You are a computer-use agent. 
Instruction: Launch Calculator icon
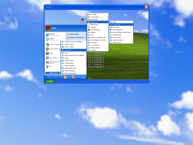pyautogui.click(x=89, y=27)
